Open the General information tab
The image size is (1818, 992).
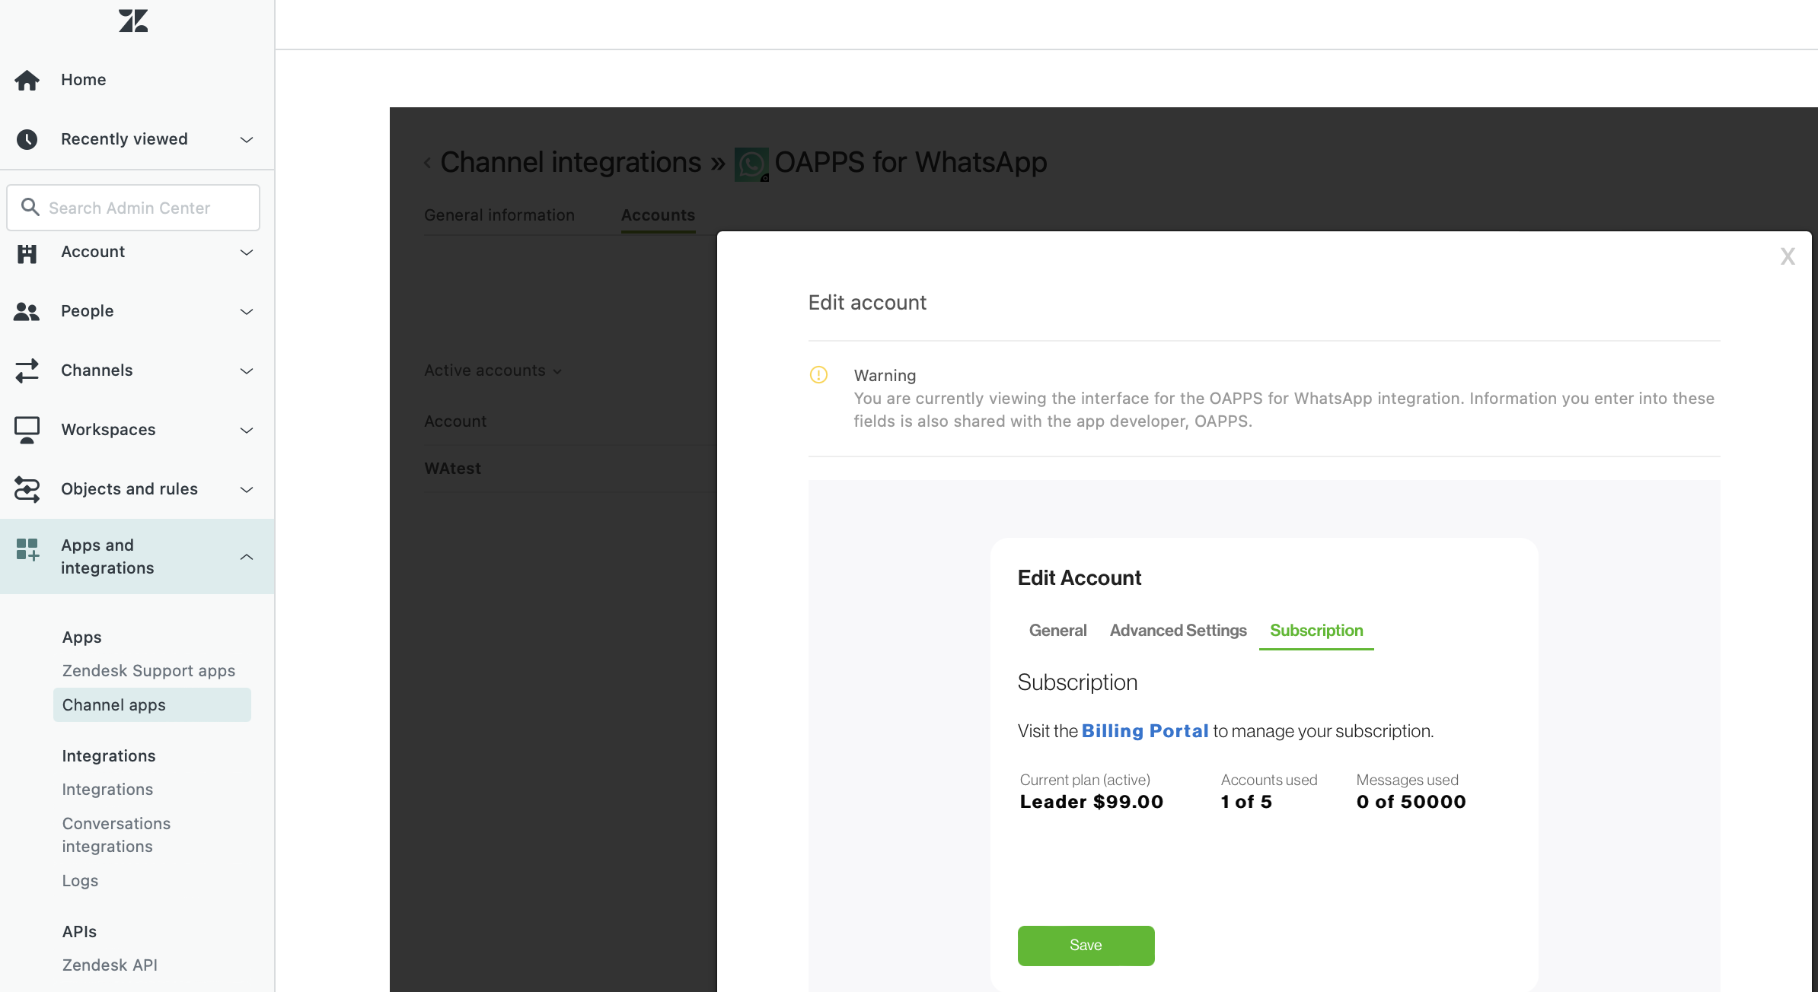pyautogui.click(x=499, y=215)
